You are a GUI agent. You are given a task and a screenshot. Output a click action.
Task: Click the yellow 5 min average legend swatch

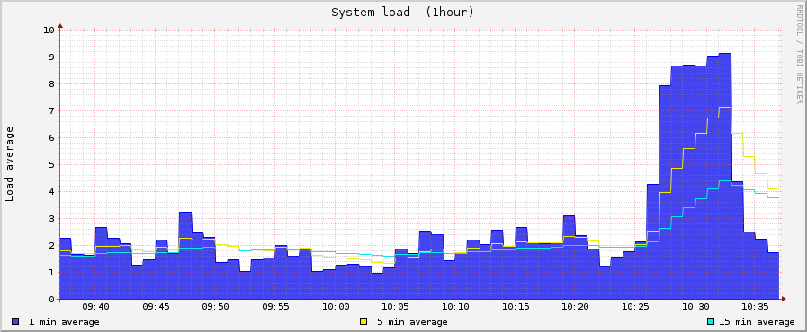click(x=363, y=322)
